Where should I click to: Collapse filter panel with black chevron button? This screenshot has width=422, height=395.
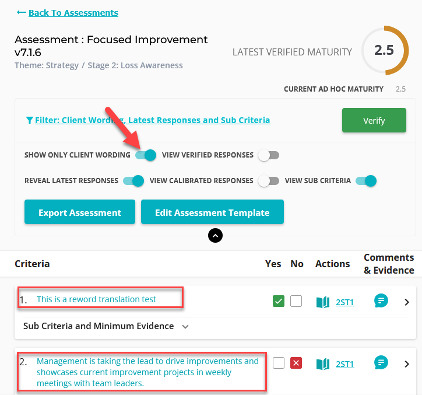[215, 236]
